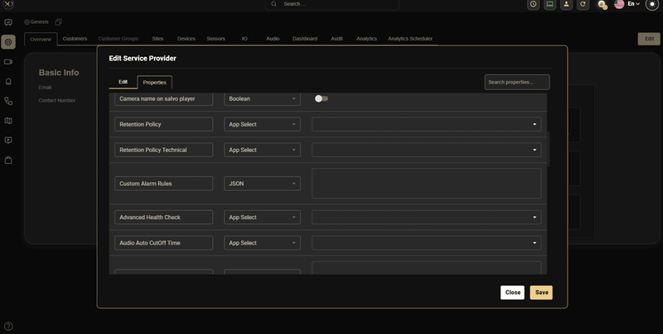Toggle the sun light-theme button
663x334 pixels.
point(652,4)
